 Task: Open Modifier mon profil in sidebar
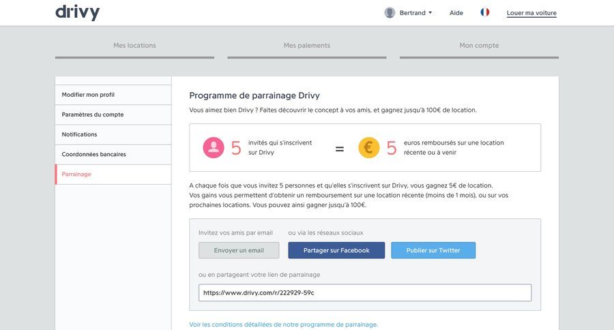113,95
